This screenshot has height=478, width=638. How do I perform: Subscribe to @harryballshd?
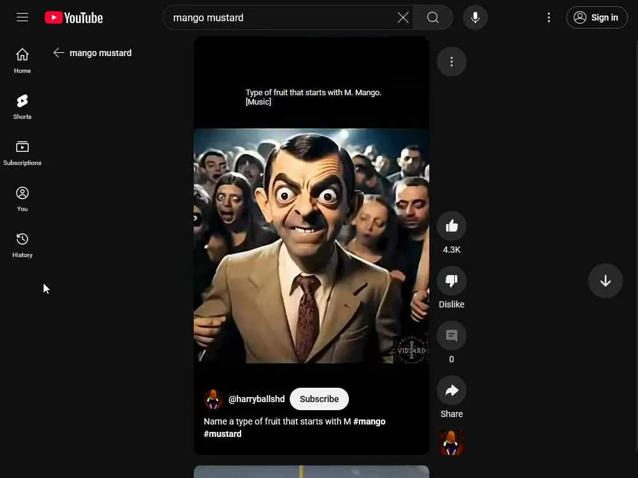(x=319, y=399)
